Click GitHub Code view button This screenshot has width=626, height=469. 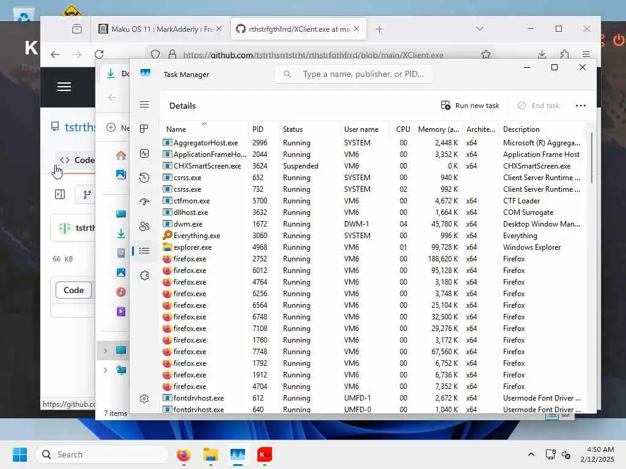point(73,290)
